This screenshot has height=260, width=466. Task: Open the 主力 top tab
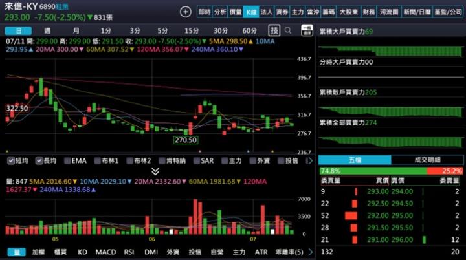(x=297, y=12)
